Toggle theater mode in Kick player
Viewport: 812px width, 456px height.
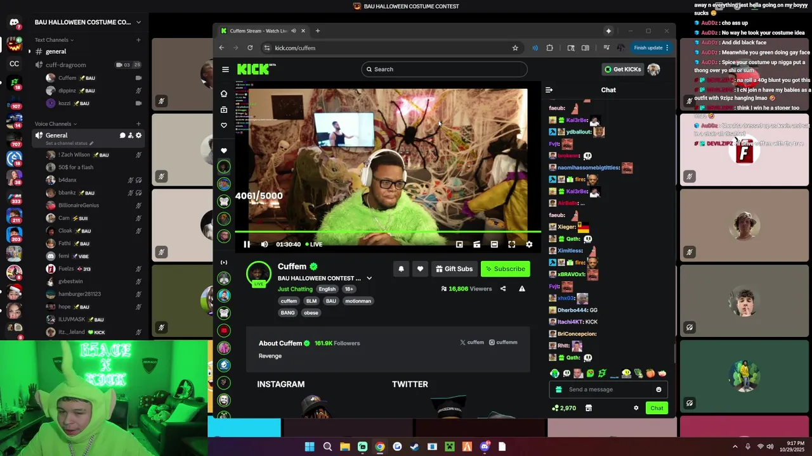(x=494, y=244)
